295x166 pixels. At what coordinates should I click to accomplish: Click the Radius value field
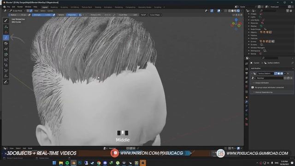[x=18, y=15]
